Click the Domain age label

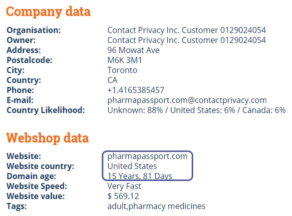tap(31, 176)
